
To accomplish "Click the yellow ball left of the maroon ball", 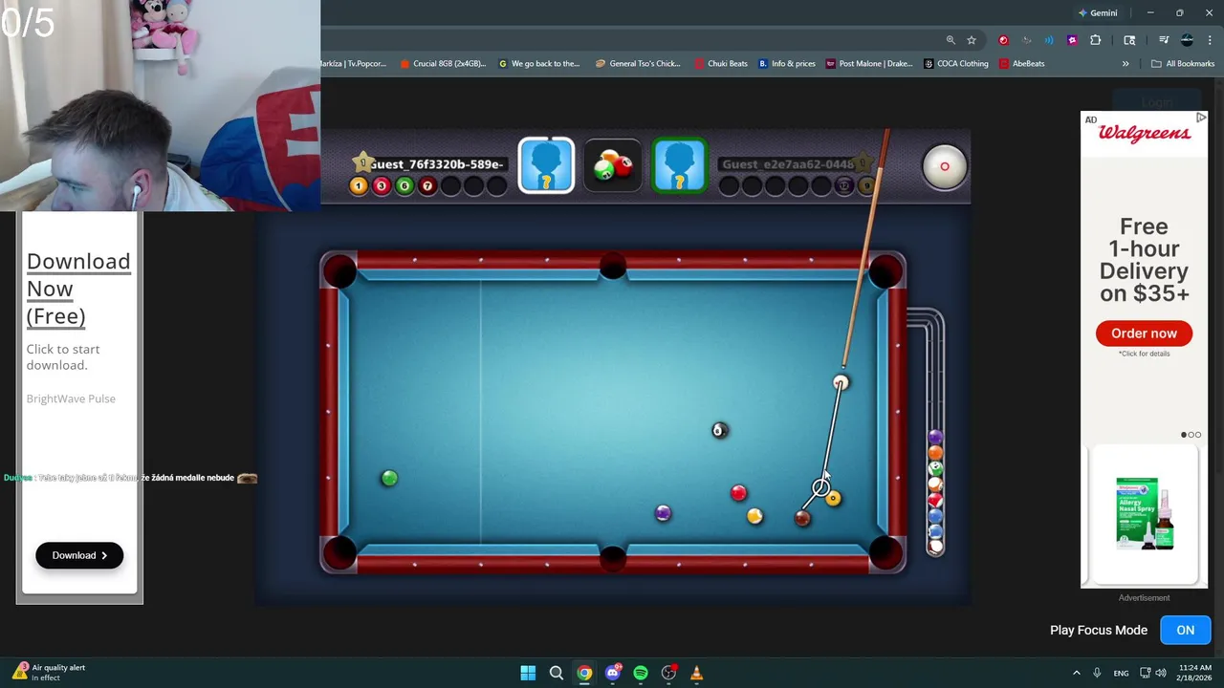I will pyautogui.click(x=754, y=517).
